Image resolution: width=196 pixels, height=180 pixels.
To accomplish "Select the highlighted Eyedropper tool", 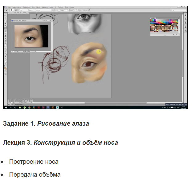I will pos(6,28).
